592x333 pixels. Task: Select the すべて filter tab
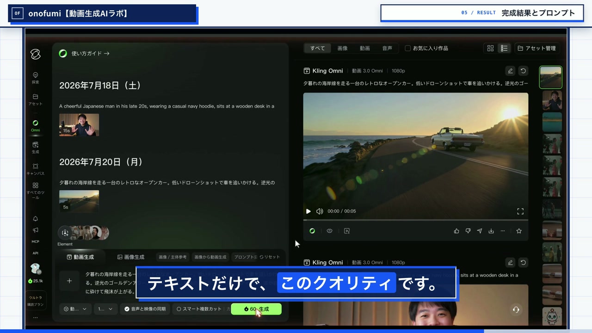(317, 48)
